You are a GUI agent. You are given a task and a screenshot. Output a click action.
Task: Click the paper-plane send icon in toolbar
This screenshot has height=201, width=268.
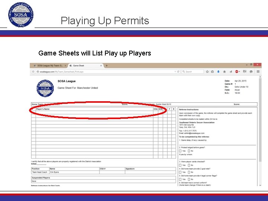pyautogui.click(x=230, y=71)
